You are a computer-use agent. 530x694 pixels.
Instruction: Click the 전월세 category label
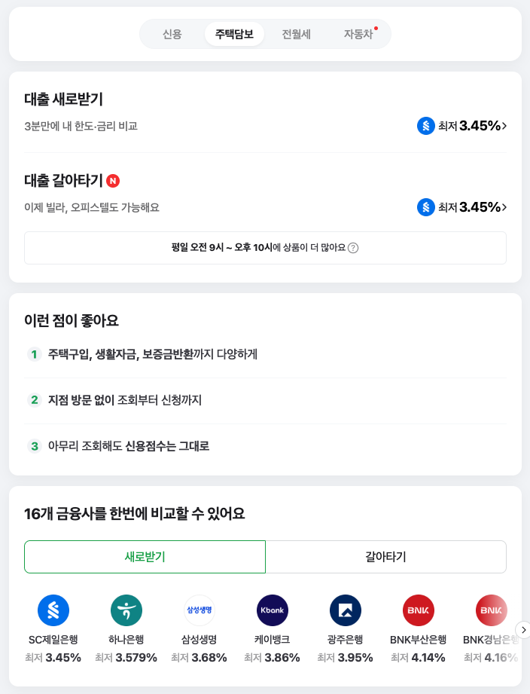296,33
